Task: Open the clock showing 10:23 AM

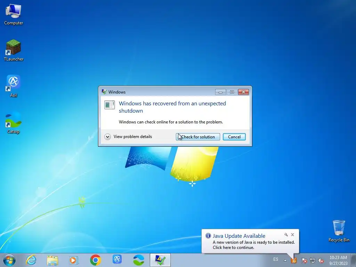Action: (x=338, y=260)
